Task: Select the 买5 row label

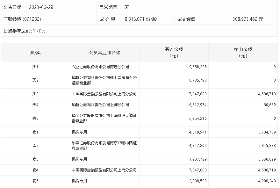Action: click(35, 119)
